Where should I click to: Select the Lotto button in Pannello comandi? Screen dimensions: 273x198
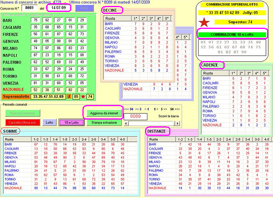(50, 122)
